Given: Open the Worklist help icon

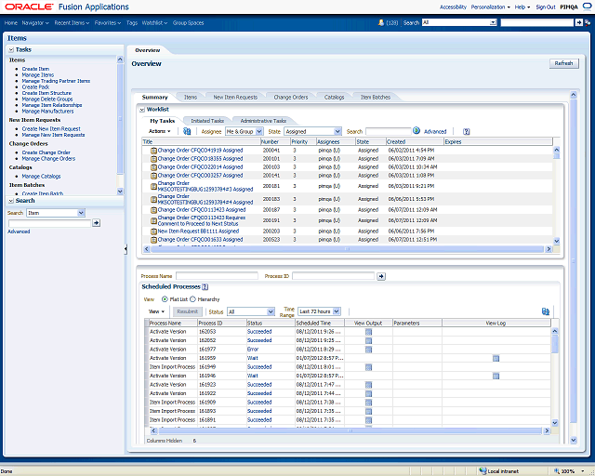Looking at the screenshot, I should click(x=466, y=132).
